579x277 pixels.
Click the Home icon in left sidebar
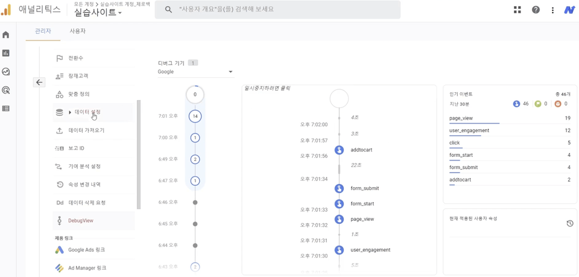coord(6,35)
